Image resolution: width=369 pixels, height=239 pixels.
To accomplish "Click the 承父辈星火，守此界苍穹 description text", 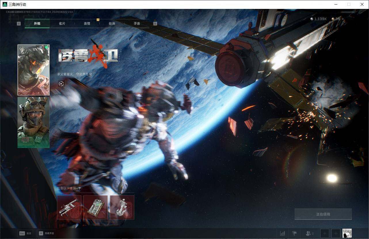I will (x=75, y=74).
